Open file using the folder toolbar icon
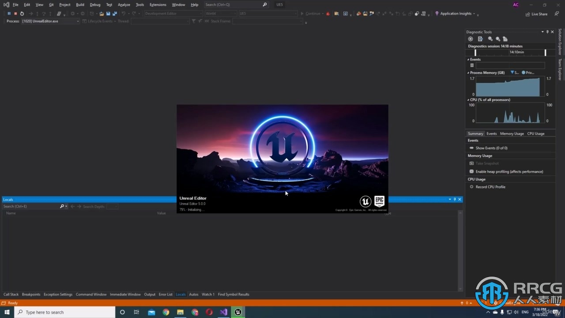The image size is (565, 318). pos(102,14)
